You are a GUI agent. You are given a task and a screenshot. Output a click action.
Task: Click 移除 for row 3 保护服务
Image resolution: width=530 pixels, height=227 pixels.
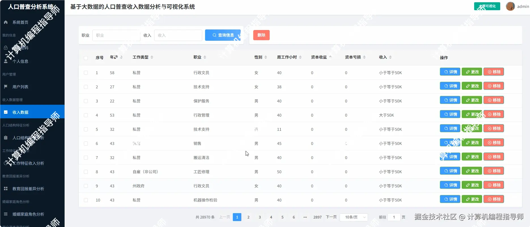494,100
